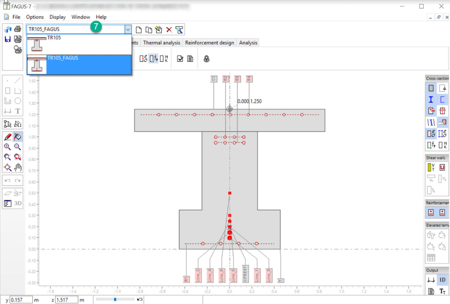This screenshot has height=304, width=450.
Task: Toggle the blue I-beam cross-section display
Action: click(x=431, y=100)
